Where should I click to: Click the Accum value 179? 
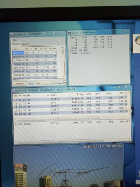click(x=55, y=74)
